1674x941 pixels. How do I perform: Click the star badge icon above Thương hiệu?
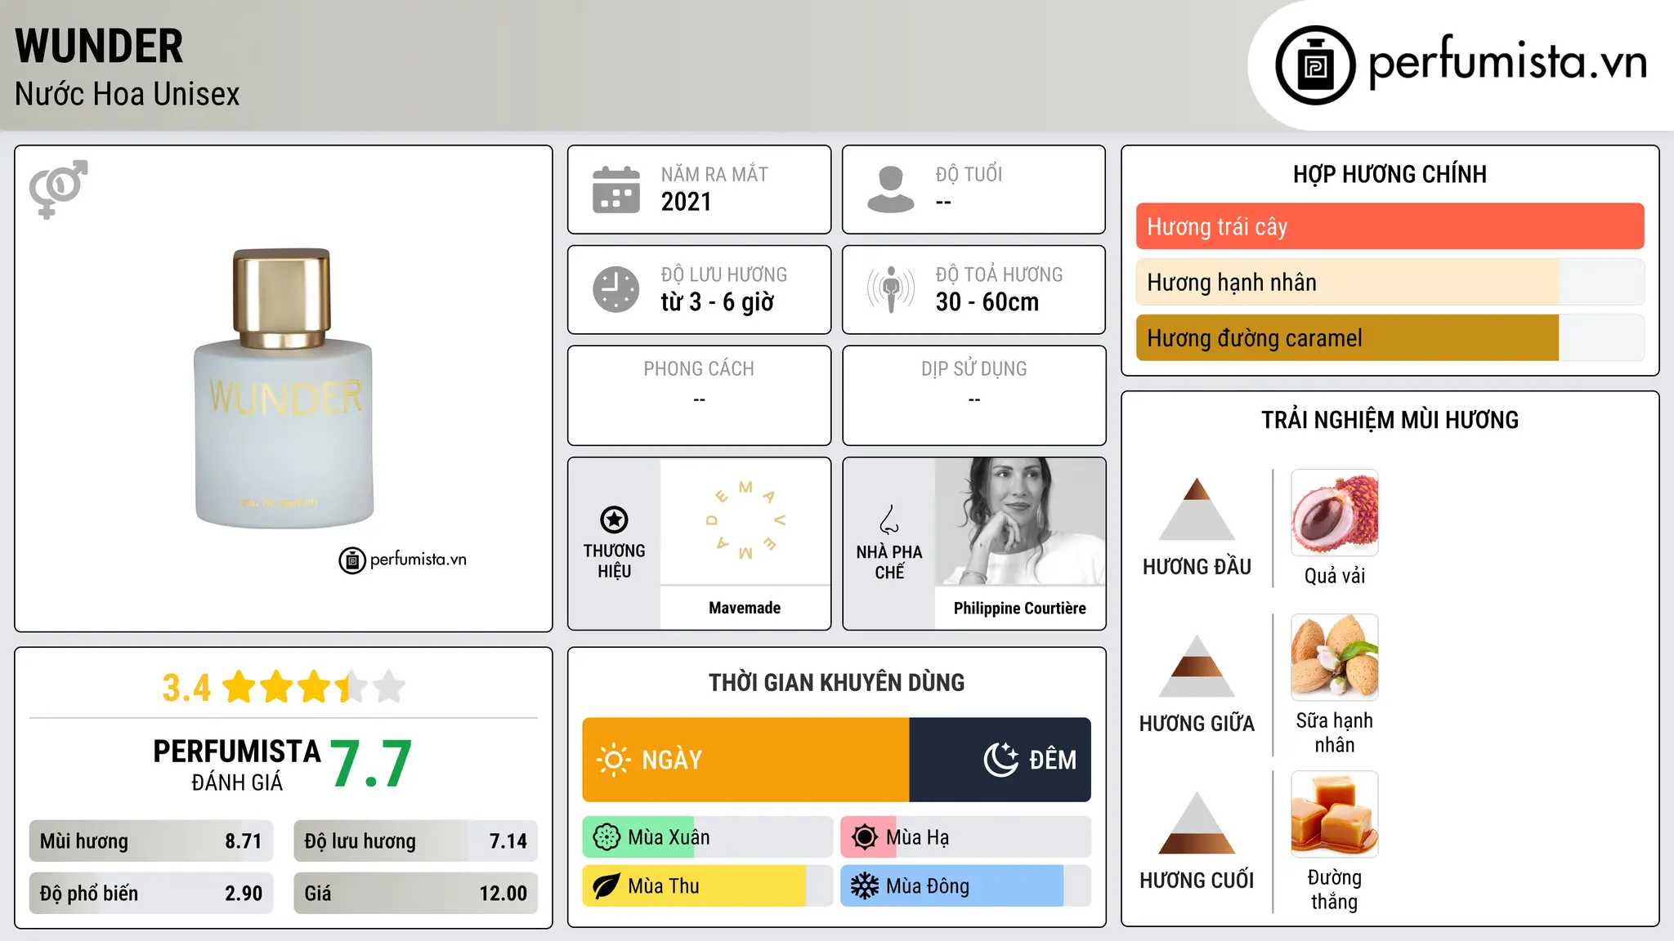coord(614,520)
